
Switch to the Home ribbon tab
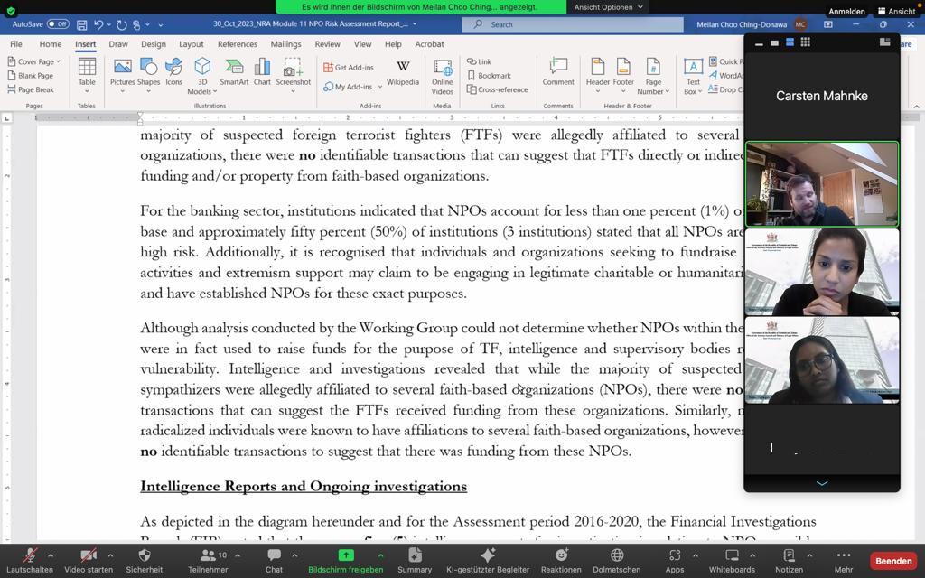click(x=51, y=44)
